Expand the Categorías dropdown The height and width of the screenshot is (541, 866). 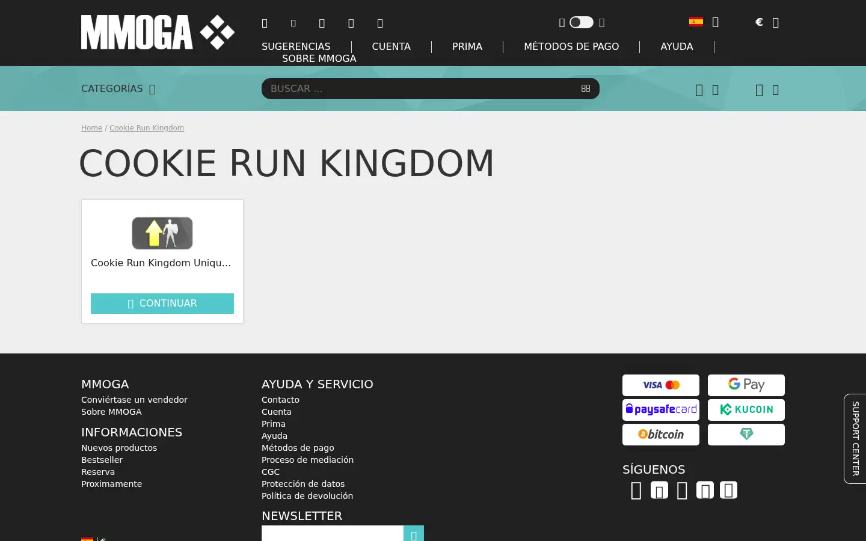click(x=118, y=89)
